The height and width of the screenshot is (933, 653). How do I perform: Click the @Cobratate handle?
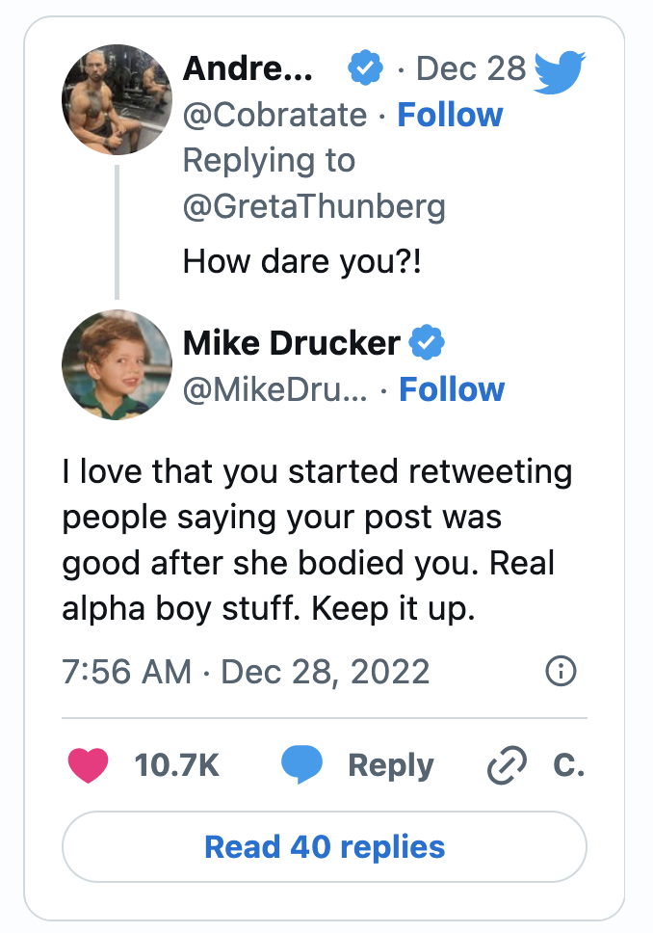[274, 115]
